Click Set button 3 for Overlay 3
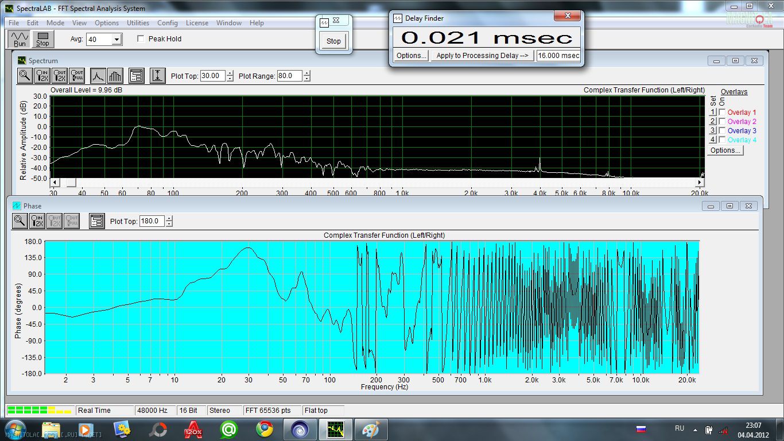This screenshot has height=441, width=784. 713,130
